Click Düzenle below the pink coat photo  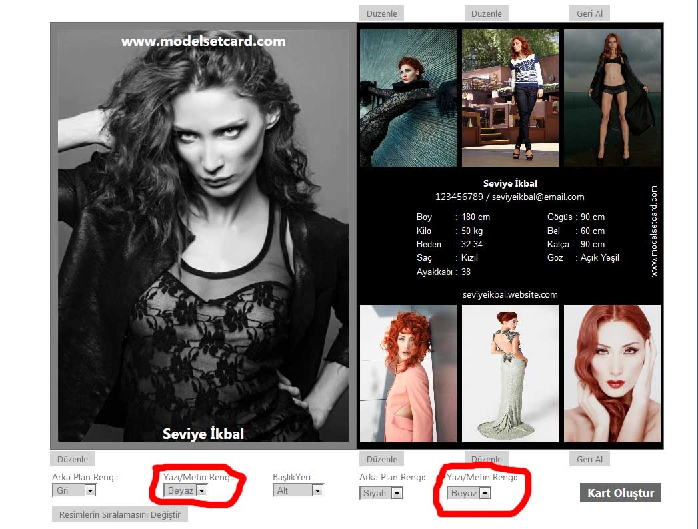(381, 459)
